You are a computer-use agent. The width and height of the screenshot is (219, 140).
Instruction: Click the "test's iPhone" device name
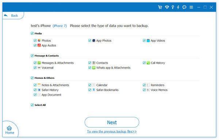pyautogui.click(x=41, y=26)
